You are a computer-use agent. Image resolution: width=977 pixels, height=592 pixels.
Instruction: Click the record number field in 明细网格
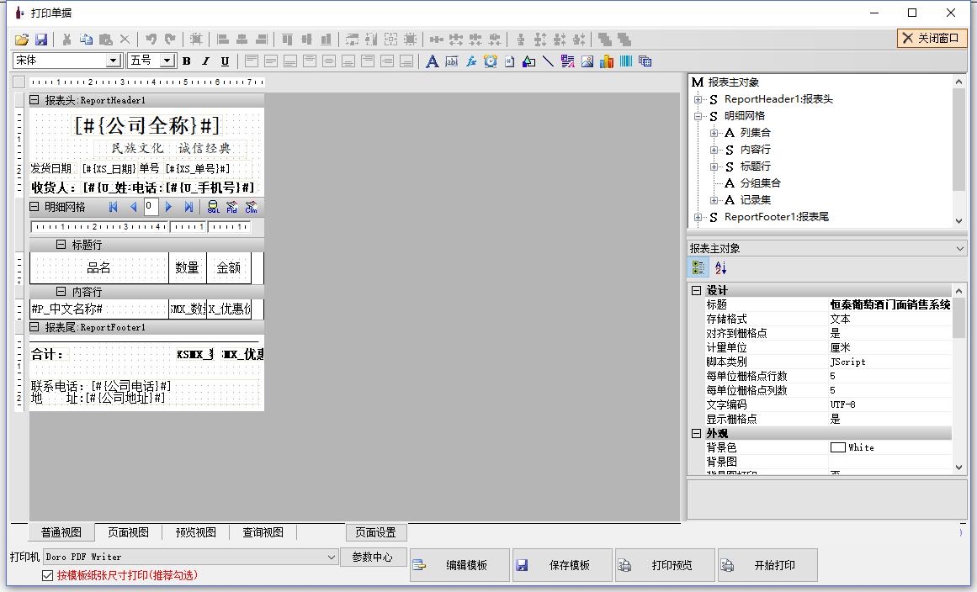151,207
